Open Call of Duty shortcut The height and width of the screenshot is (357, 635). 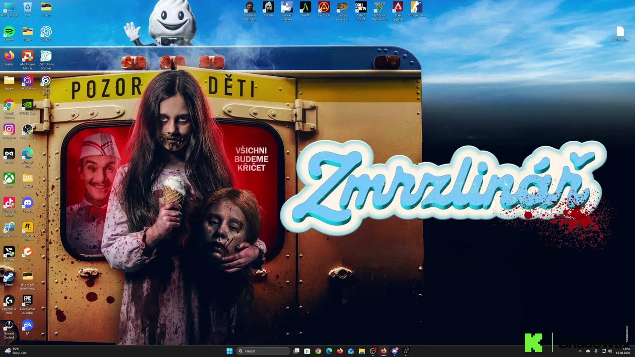[361, 11]
